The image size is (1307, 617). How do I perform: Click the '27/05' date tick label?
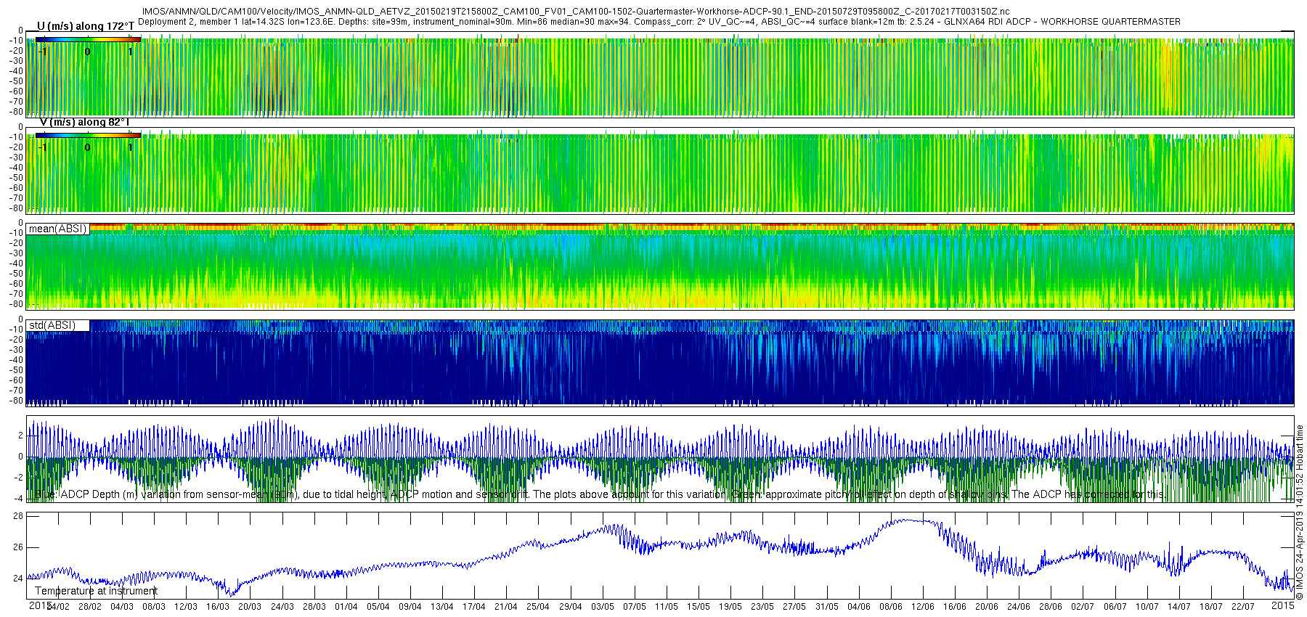(x=794, y=607)
